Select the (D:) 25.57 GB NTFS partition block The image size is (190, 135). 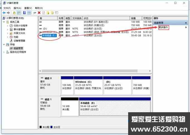coord(117,85)
